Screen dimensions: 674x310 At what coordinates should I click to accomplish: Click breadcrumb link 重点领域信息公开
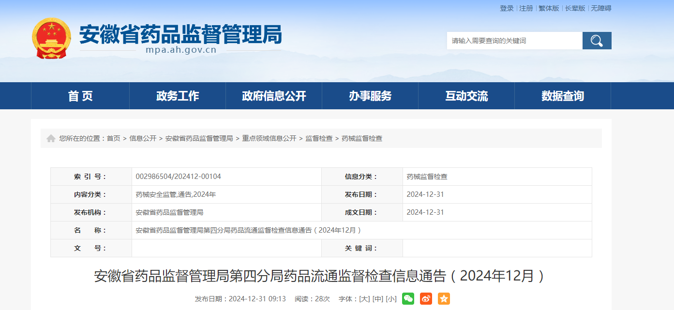tap(269, 138)
